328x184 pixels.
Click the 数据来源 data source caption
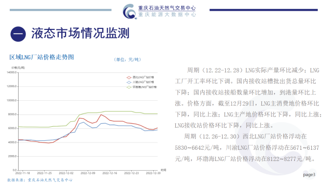40,180
